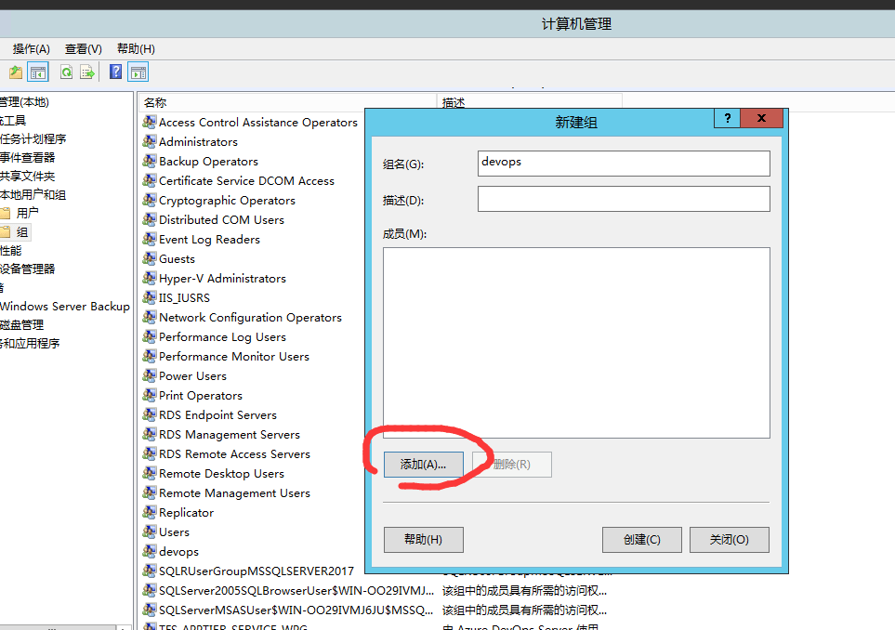Screen dimensions: 895x630
Task: Click the Export List toolbar icon
Action: (87, 72)
